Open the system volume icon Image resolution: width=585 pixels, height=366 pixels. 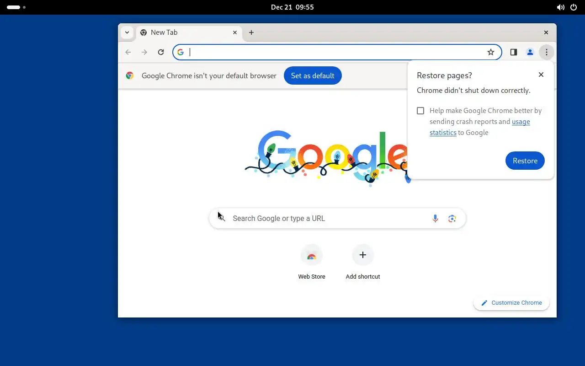coord(560,7)
